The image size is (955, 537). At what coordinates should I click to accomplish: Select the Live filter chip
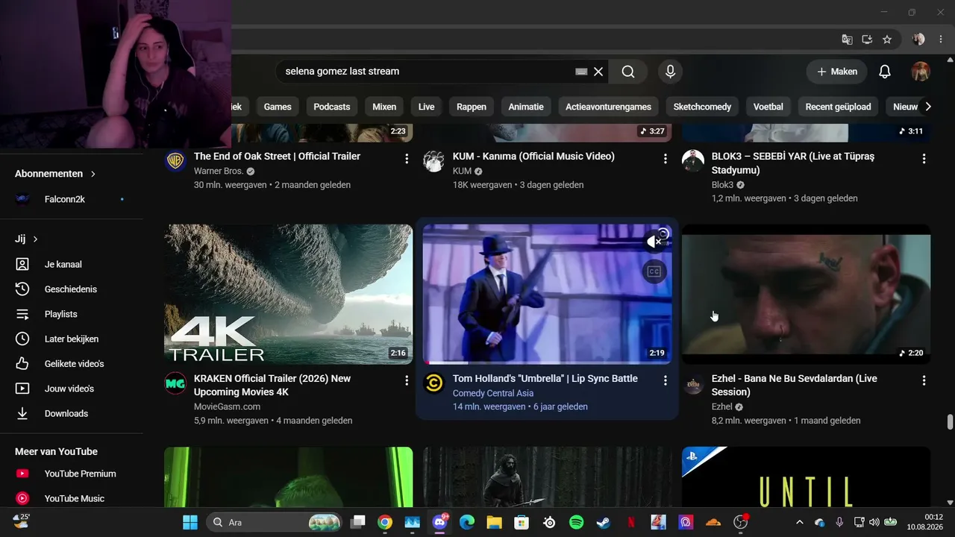427,107
